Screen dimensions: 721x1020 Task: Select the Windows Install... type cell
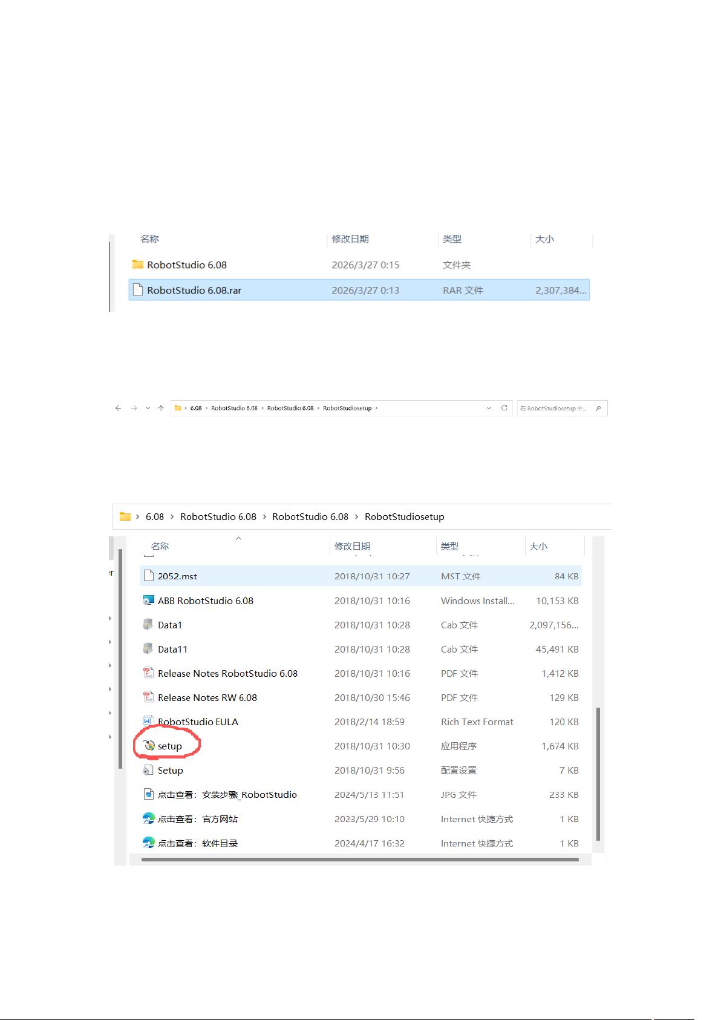click(x=478, y=600)
